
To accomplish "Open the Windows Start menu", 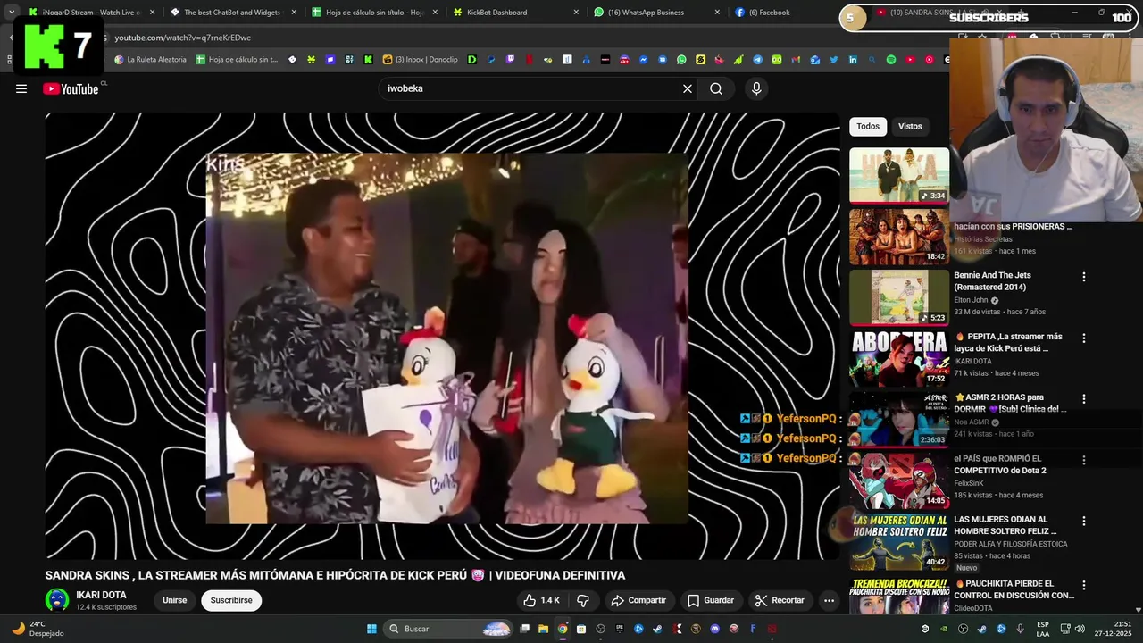I will tap(371, 629).
